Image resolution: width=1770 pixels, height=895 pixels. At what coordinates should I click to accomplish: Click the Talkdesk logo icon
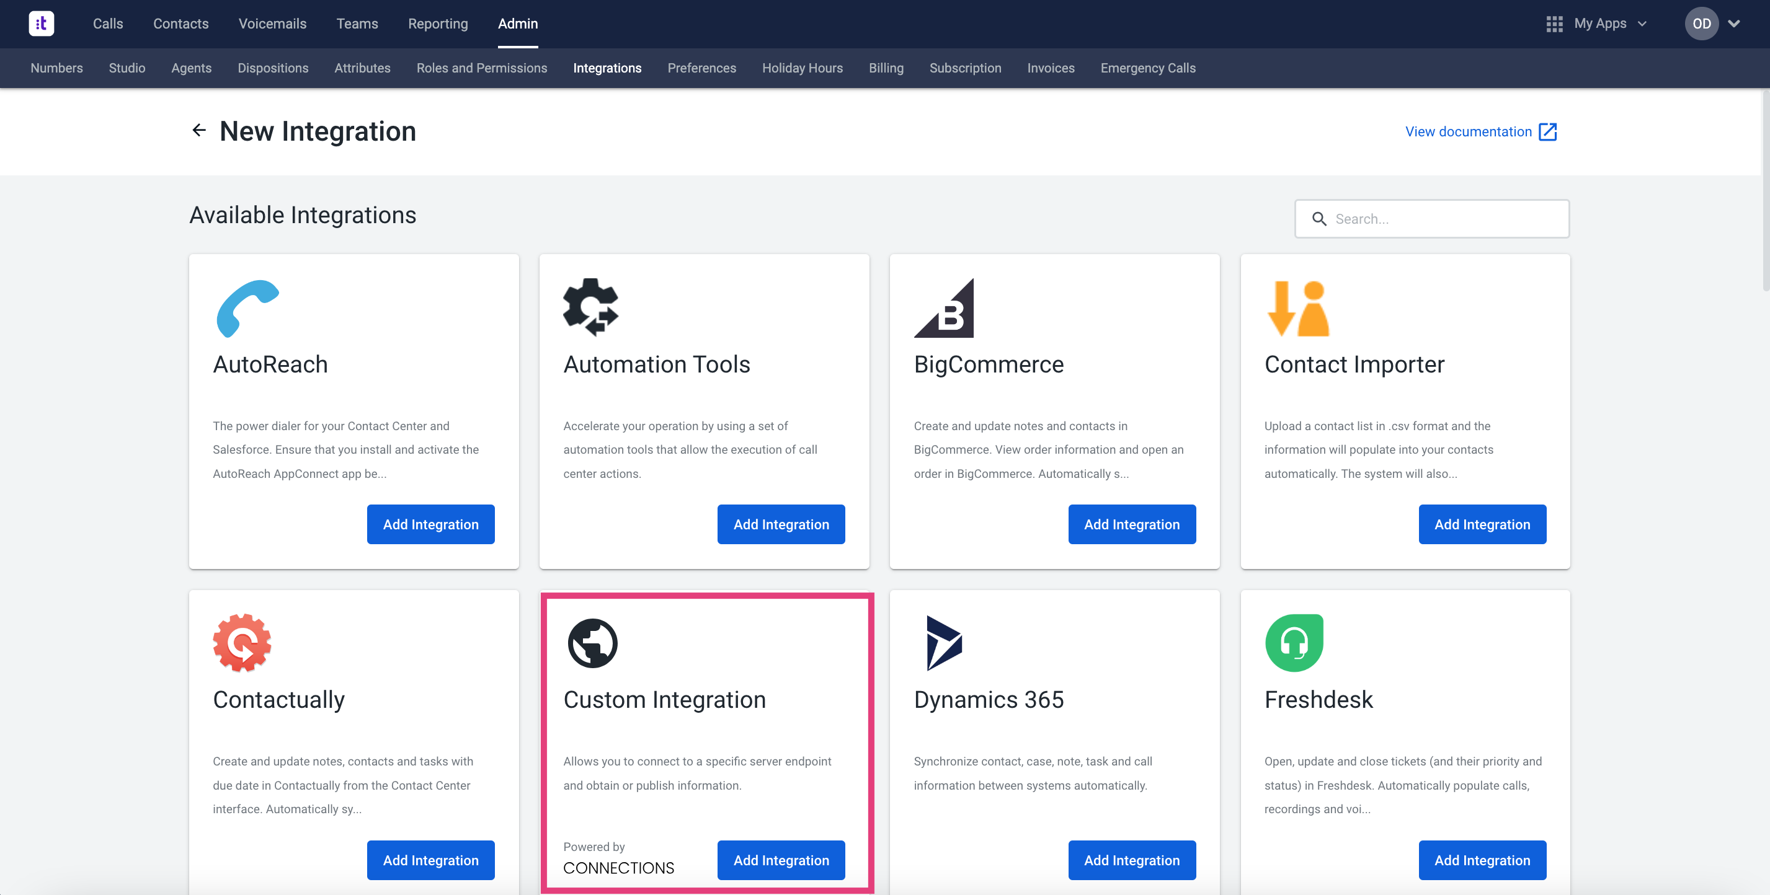[41, 24]
